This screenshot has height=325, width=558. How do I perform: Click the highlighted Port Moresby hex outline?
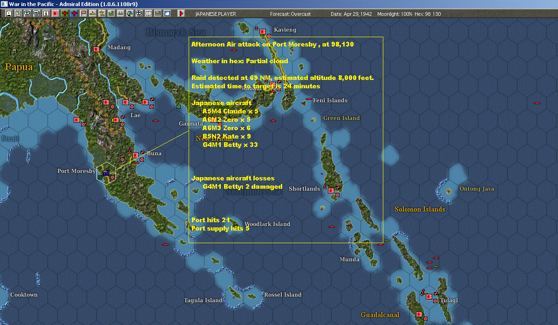pos(106,173)
